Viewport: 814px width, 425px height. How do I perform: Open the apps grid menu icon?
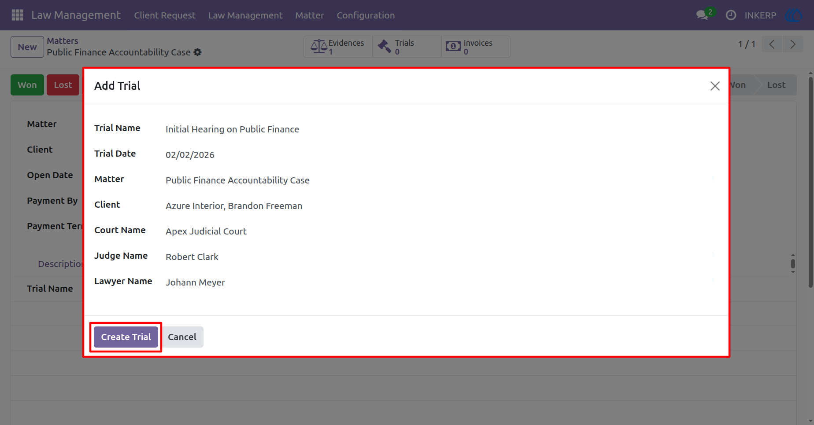pos(17,15)
